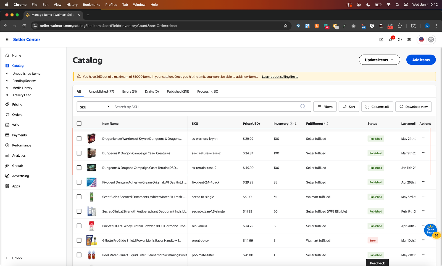Navigate to Orders in sidebar

[x=17, y=115]
